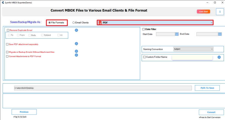Click the PDF file icon in format box
The width and height of the screenshot is (225, 120).
(100, 23)
